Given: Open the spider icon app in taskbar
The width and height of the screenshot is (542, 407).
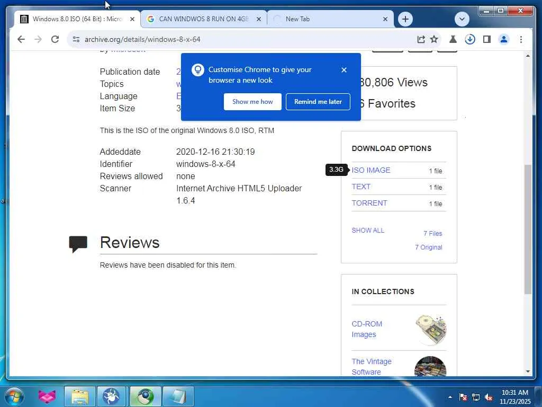Looking at the screenshot, I should point(111,396).
